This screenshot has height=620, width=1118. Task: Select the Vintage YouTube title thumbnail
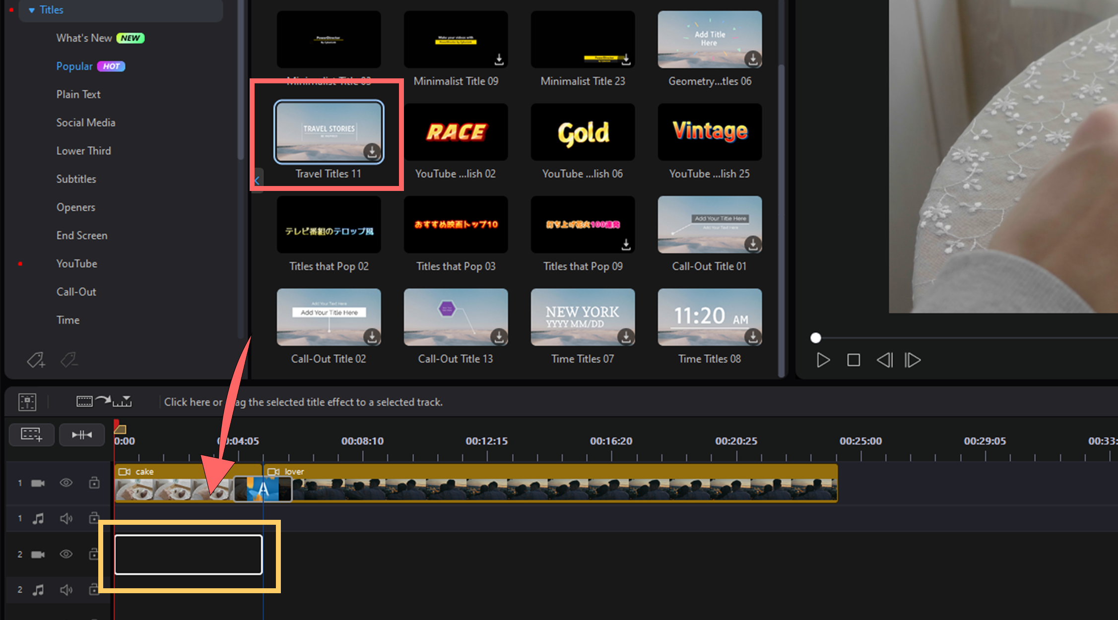pyautogui.click(x=710, y=132)
